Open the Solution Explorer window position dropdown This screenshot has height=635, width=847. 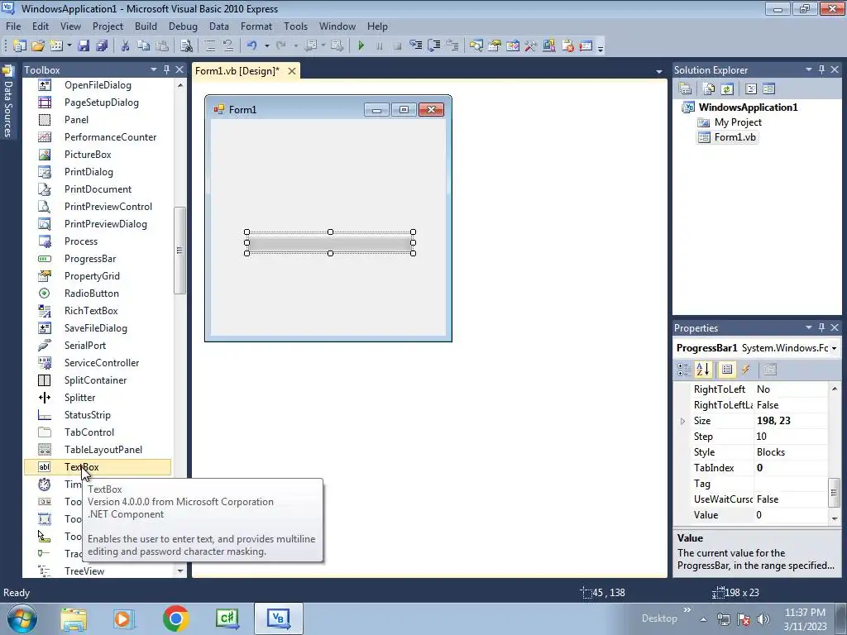pyautogui.click(x=809, y=69)
